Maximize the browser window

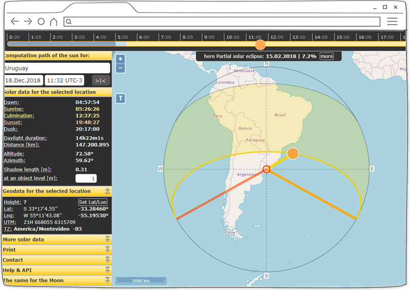pos(385,7)
